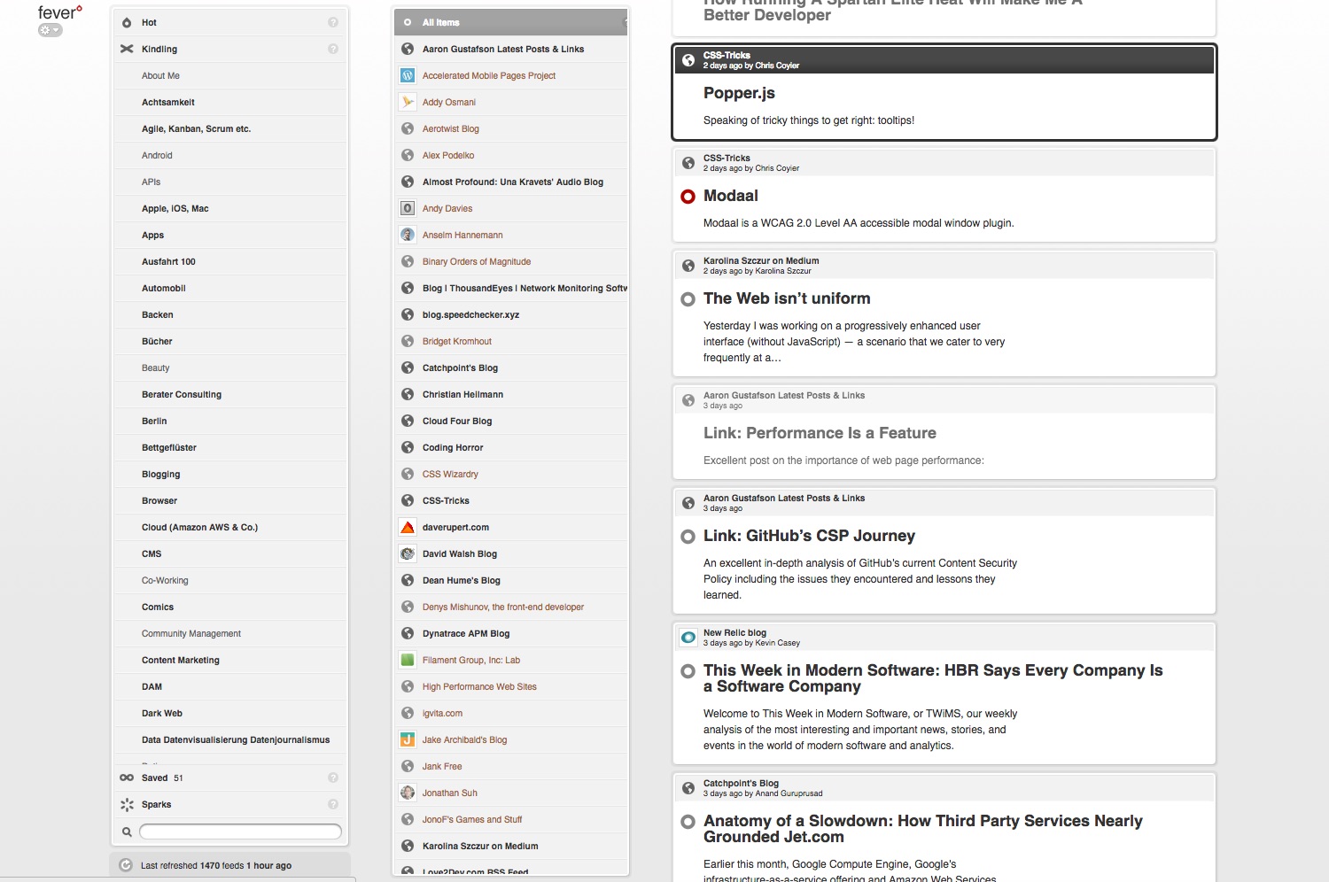Click the Accelerated Mobile Pages Project WordPress favicon

tap(408, 75)
